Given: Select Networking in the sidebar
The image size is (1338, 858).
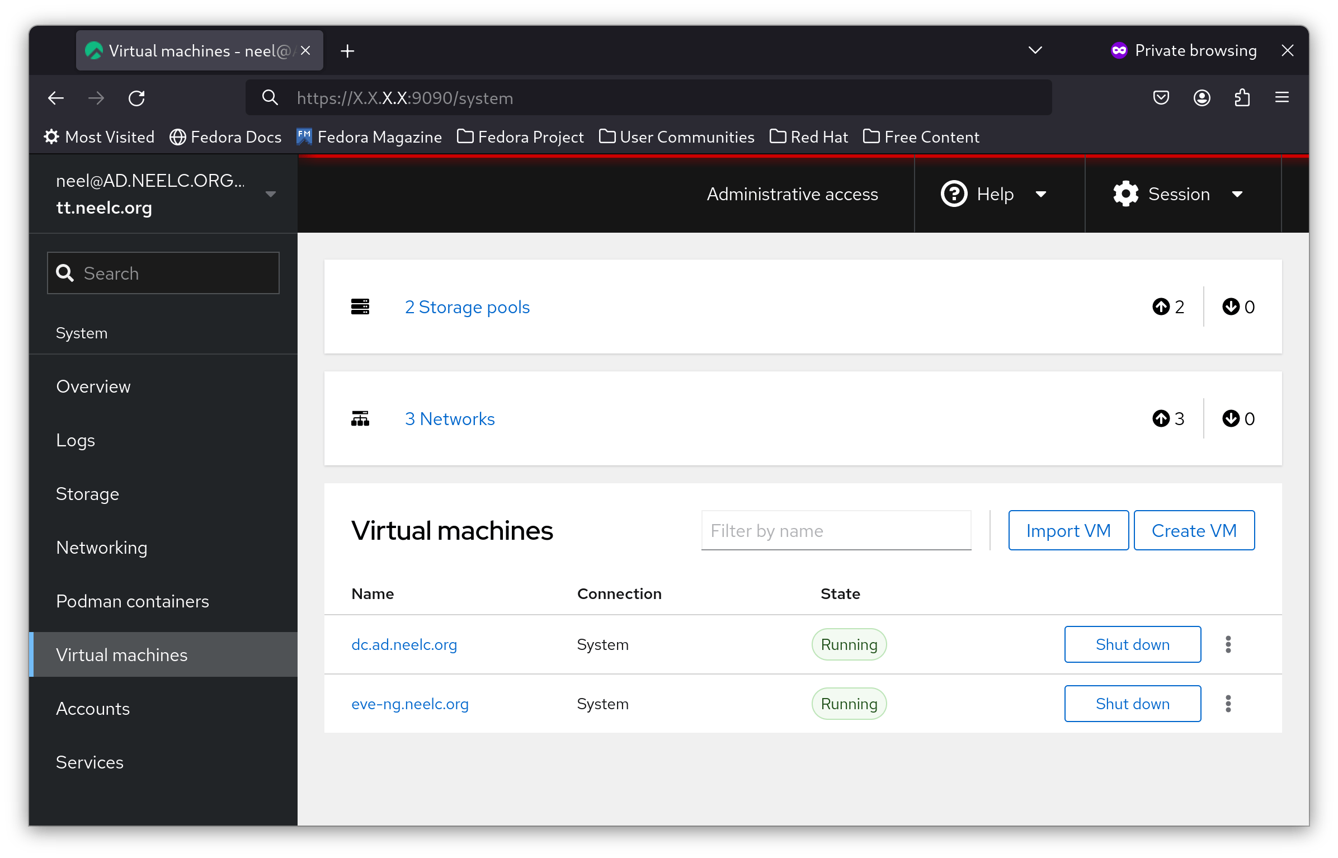Looking at the screenshot, I should [101, 547].
